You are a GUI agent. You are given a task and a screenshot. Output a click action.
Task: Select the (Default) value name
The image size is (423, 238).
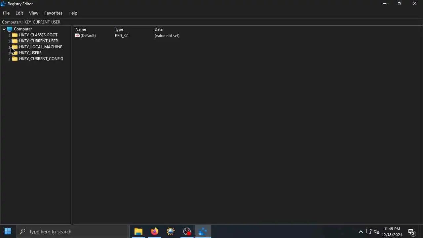click(88, 36)
